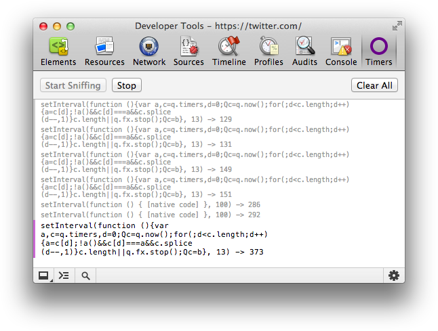The image size is (438, 331).
Task: Zoom window with the green button
Action: [71, 26]
